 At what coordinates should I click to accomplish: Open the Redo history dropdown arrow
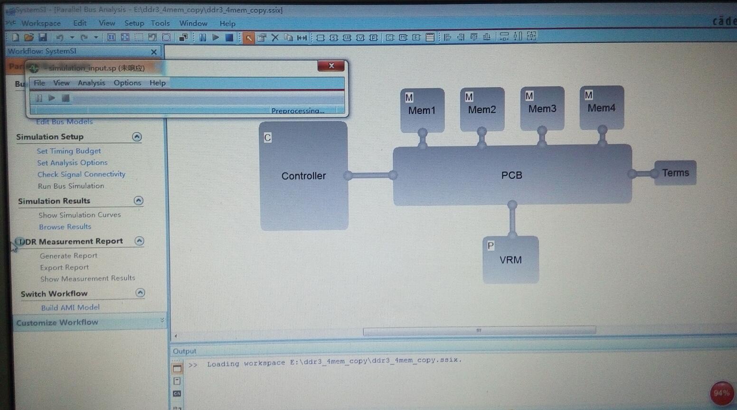96,37
